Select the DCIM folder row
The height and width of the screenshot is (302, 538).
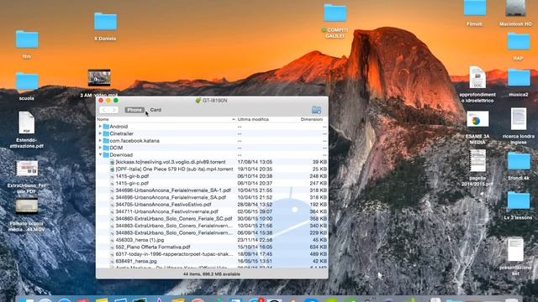point(212,148)
